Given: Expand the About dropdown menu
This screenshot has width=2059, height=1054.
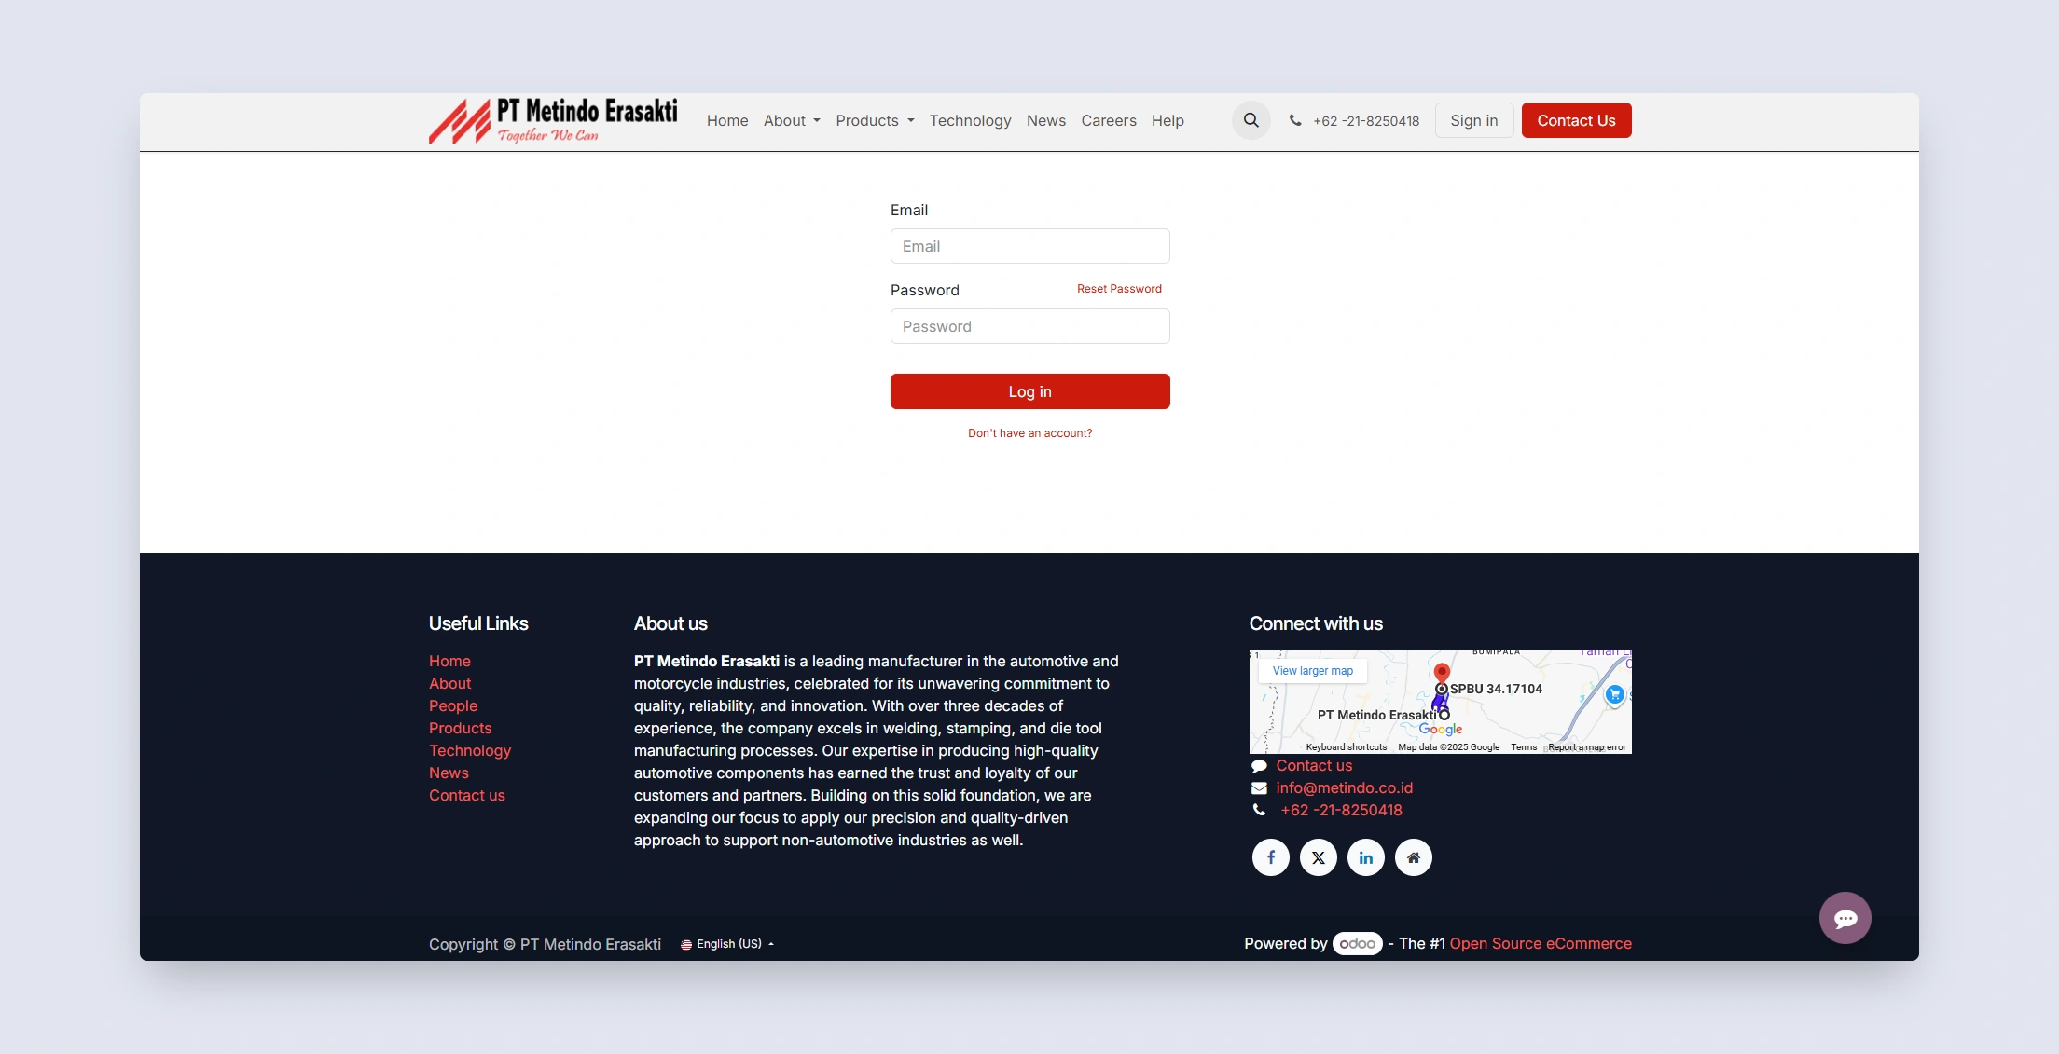Looking at the screenshot, I should point(792,120).
